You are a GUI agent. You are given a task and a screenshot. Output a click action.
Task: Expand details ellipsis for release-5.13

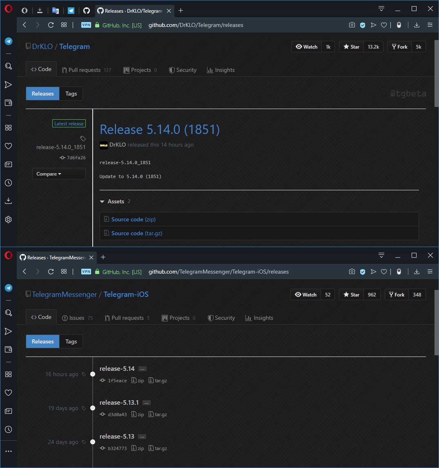coord(143,437)
